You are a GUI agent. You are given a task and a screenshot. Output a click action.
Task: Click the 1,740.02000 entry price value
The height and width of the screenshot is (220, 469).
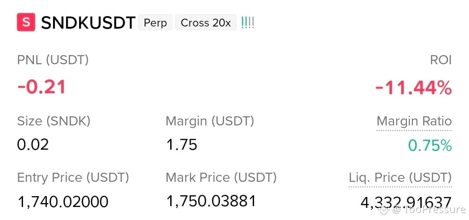(x=63, y=202)
